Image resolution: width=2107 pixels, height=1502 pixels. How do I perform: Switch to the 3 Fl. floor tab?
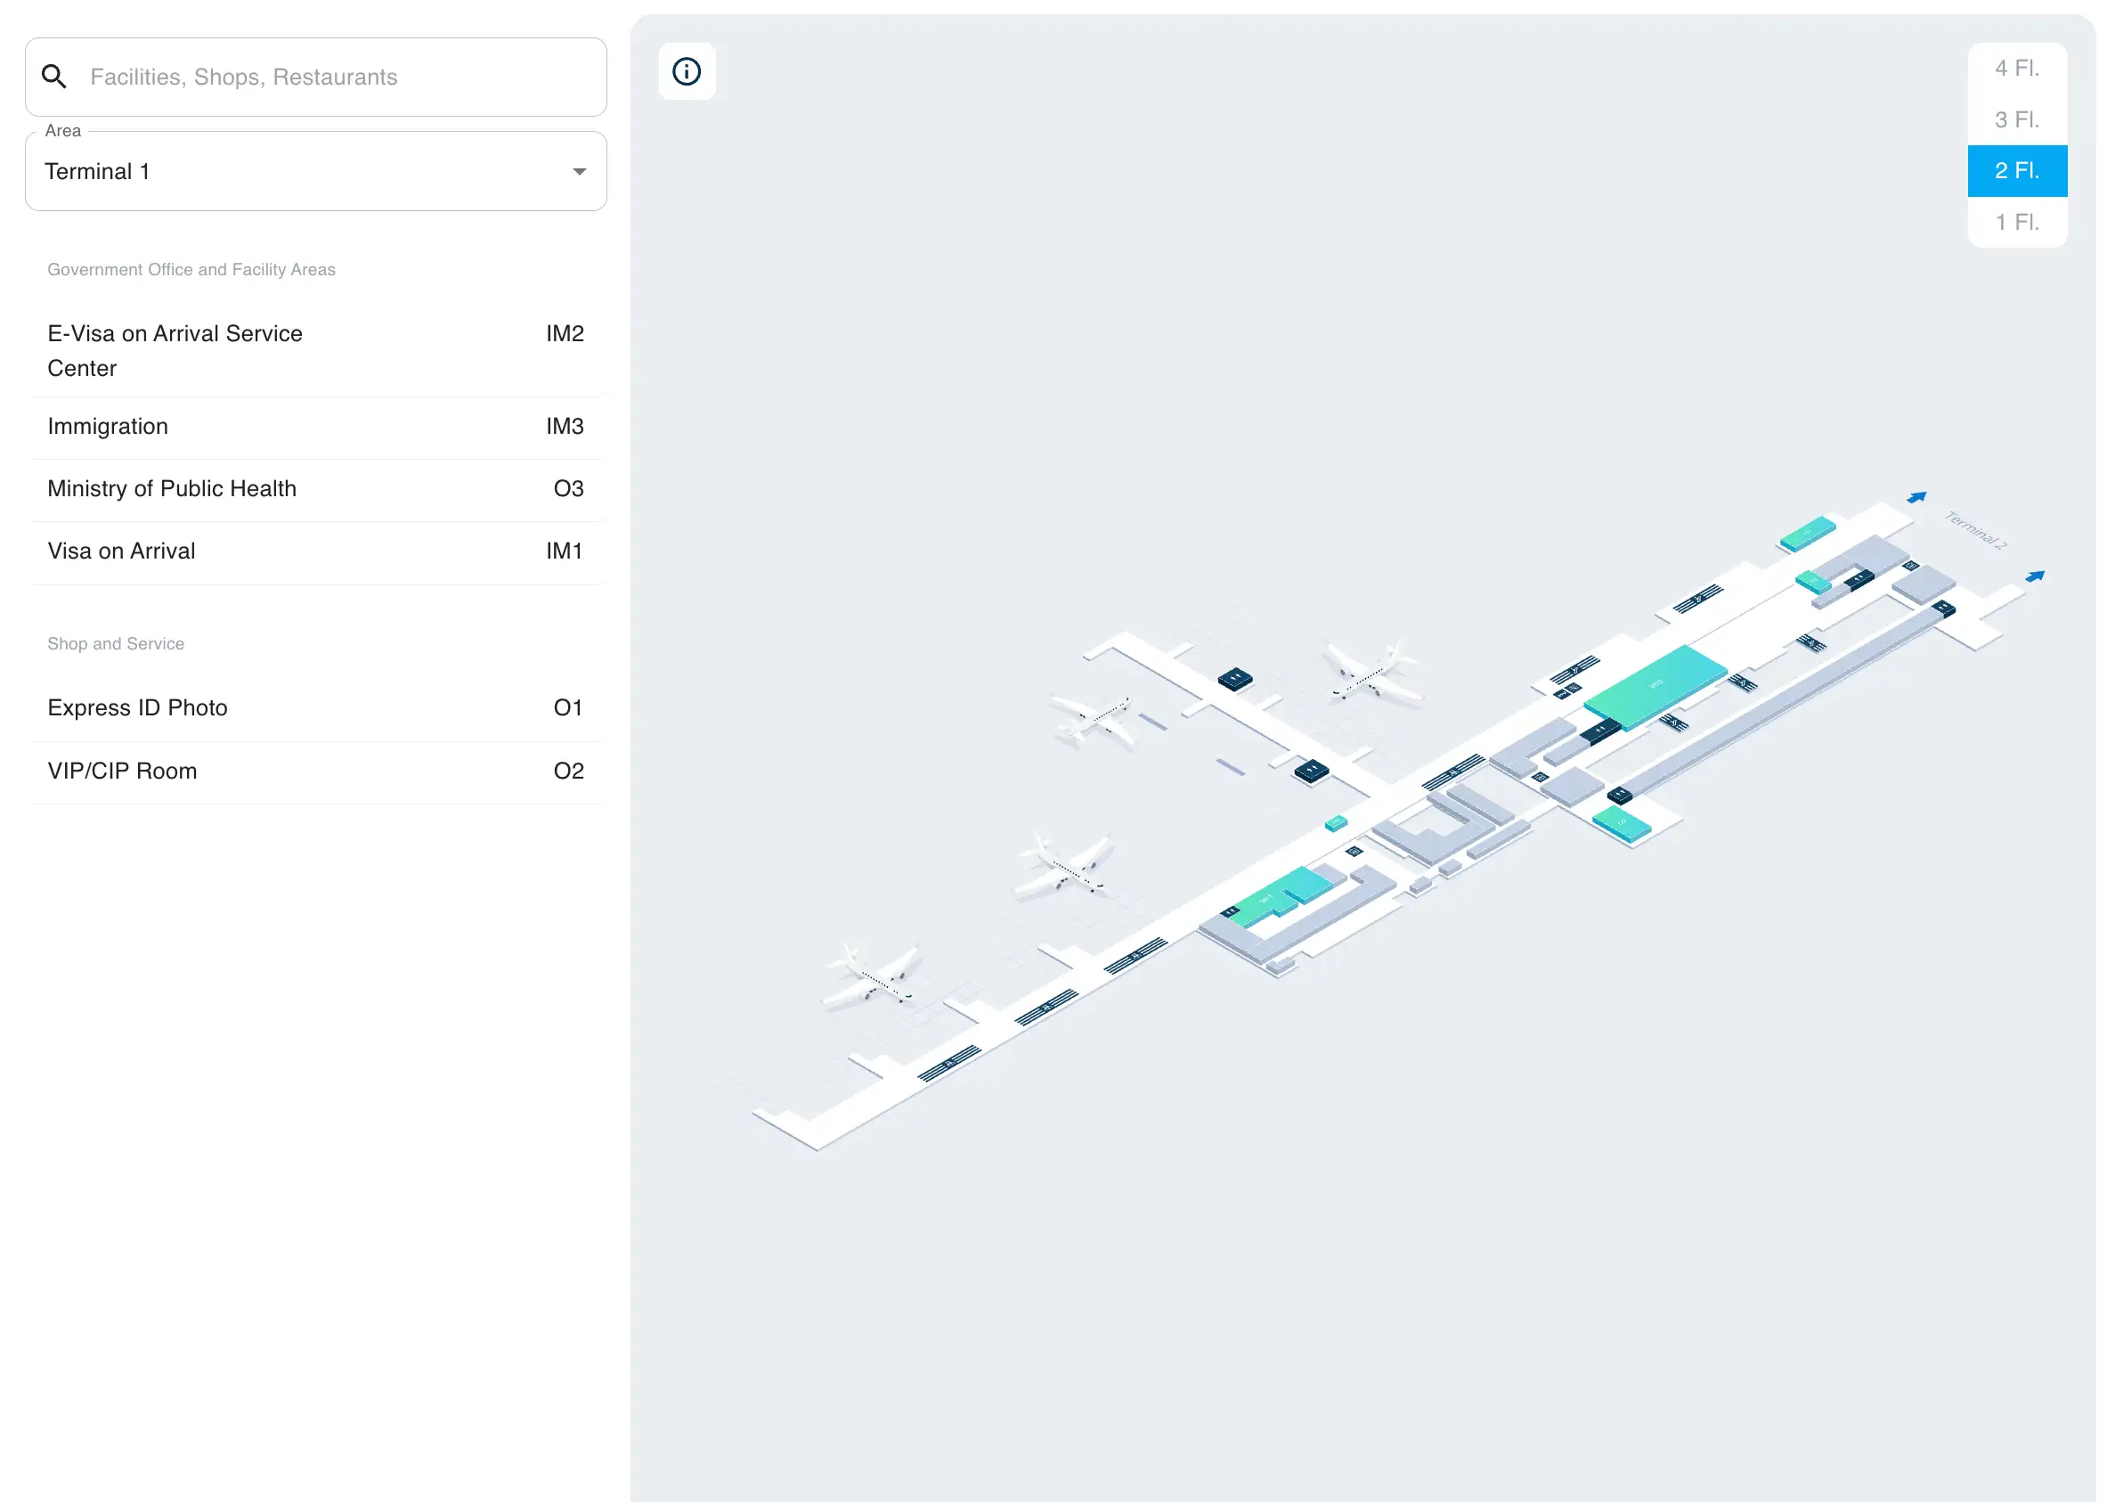pyautogui.click(x=2015, y=119)
